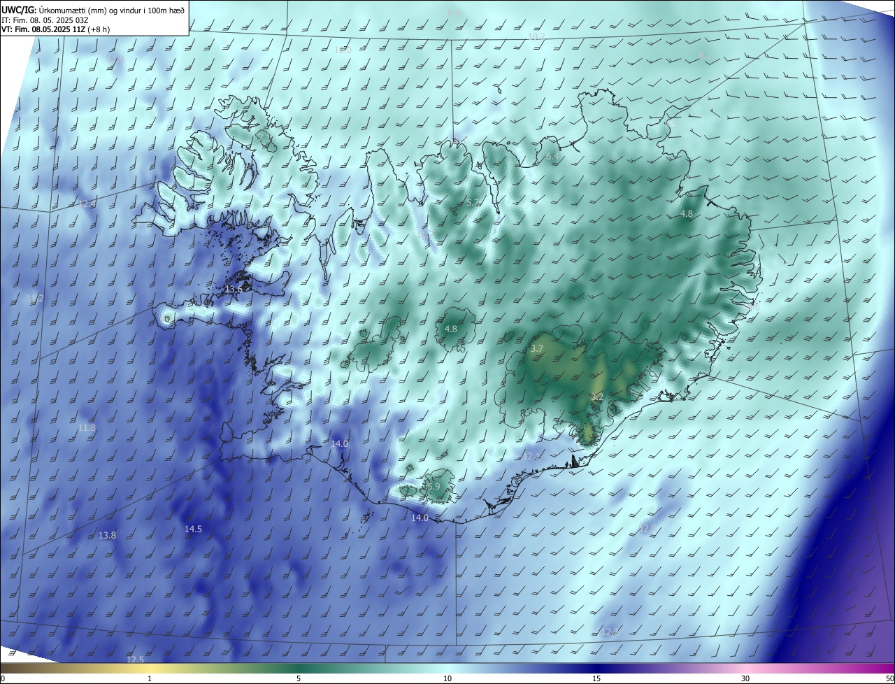Click the 12.5 value above the color scale
895x684 pixels.
(x=135, y=660)
